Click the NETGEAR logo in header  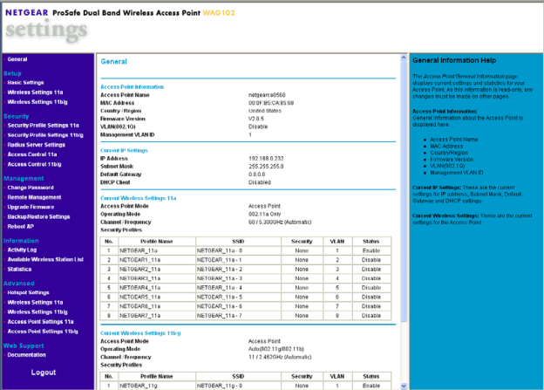[x=26, y=13]
